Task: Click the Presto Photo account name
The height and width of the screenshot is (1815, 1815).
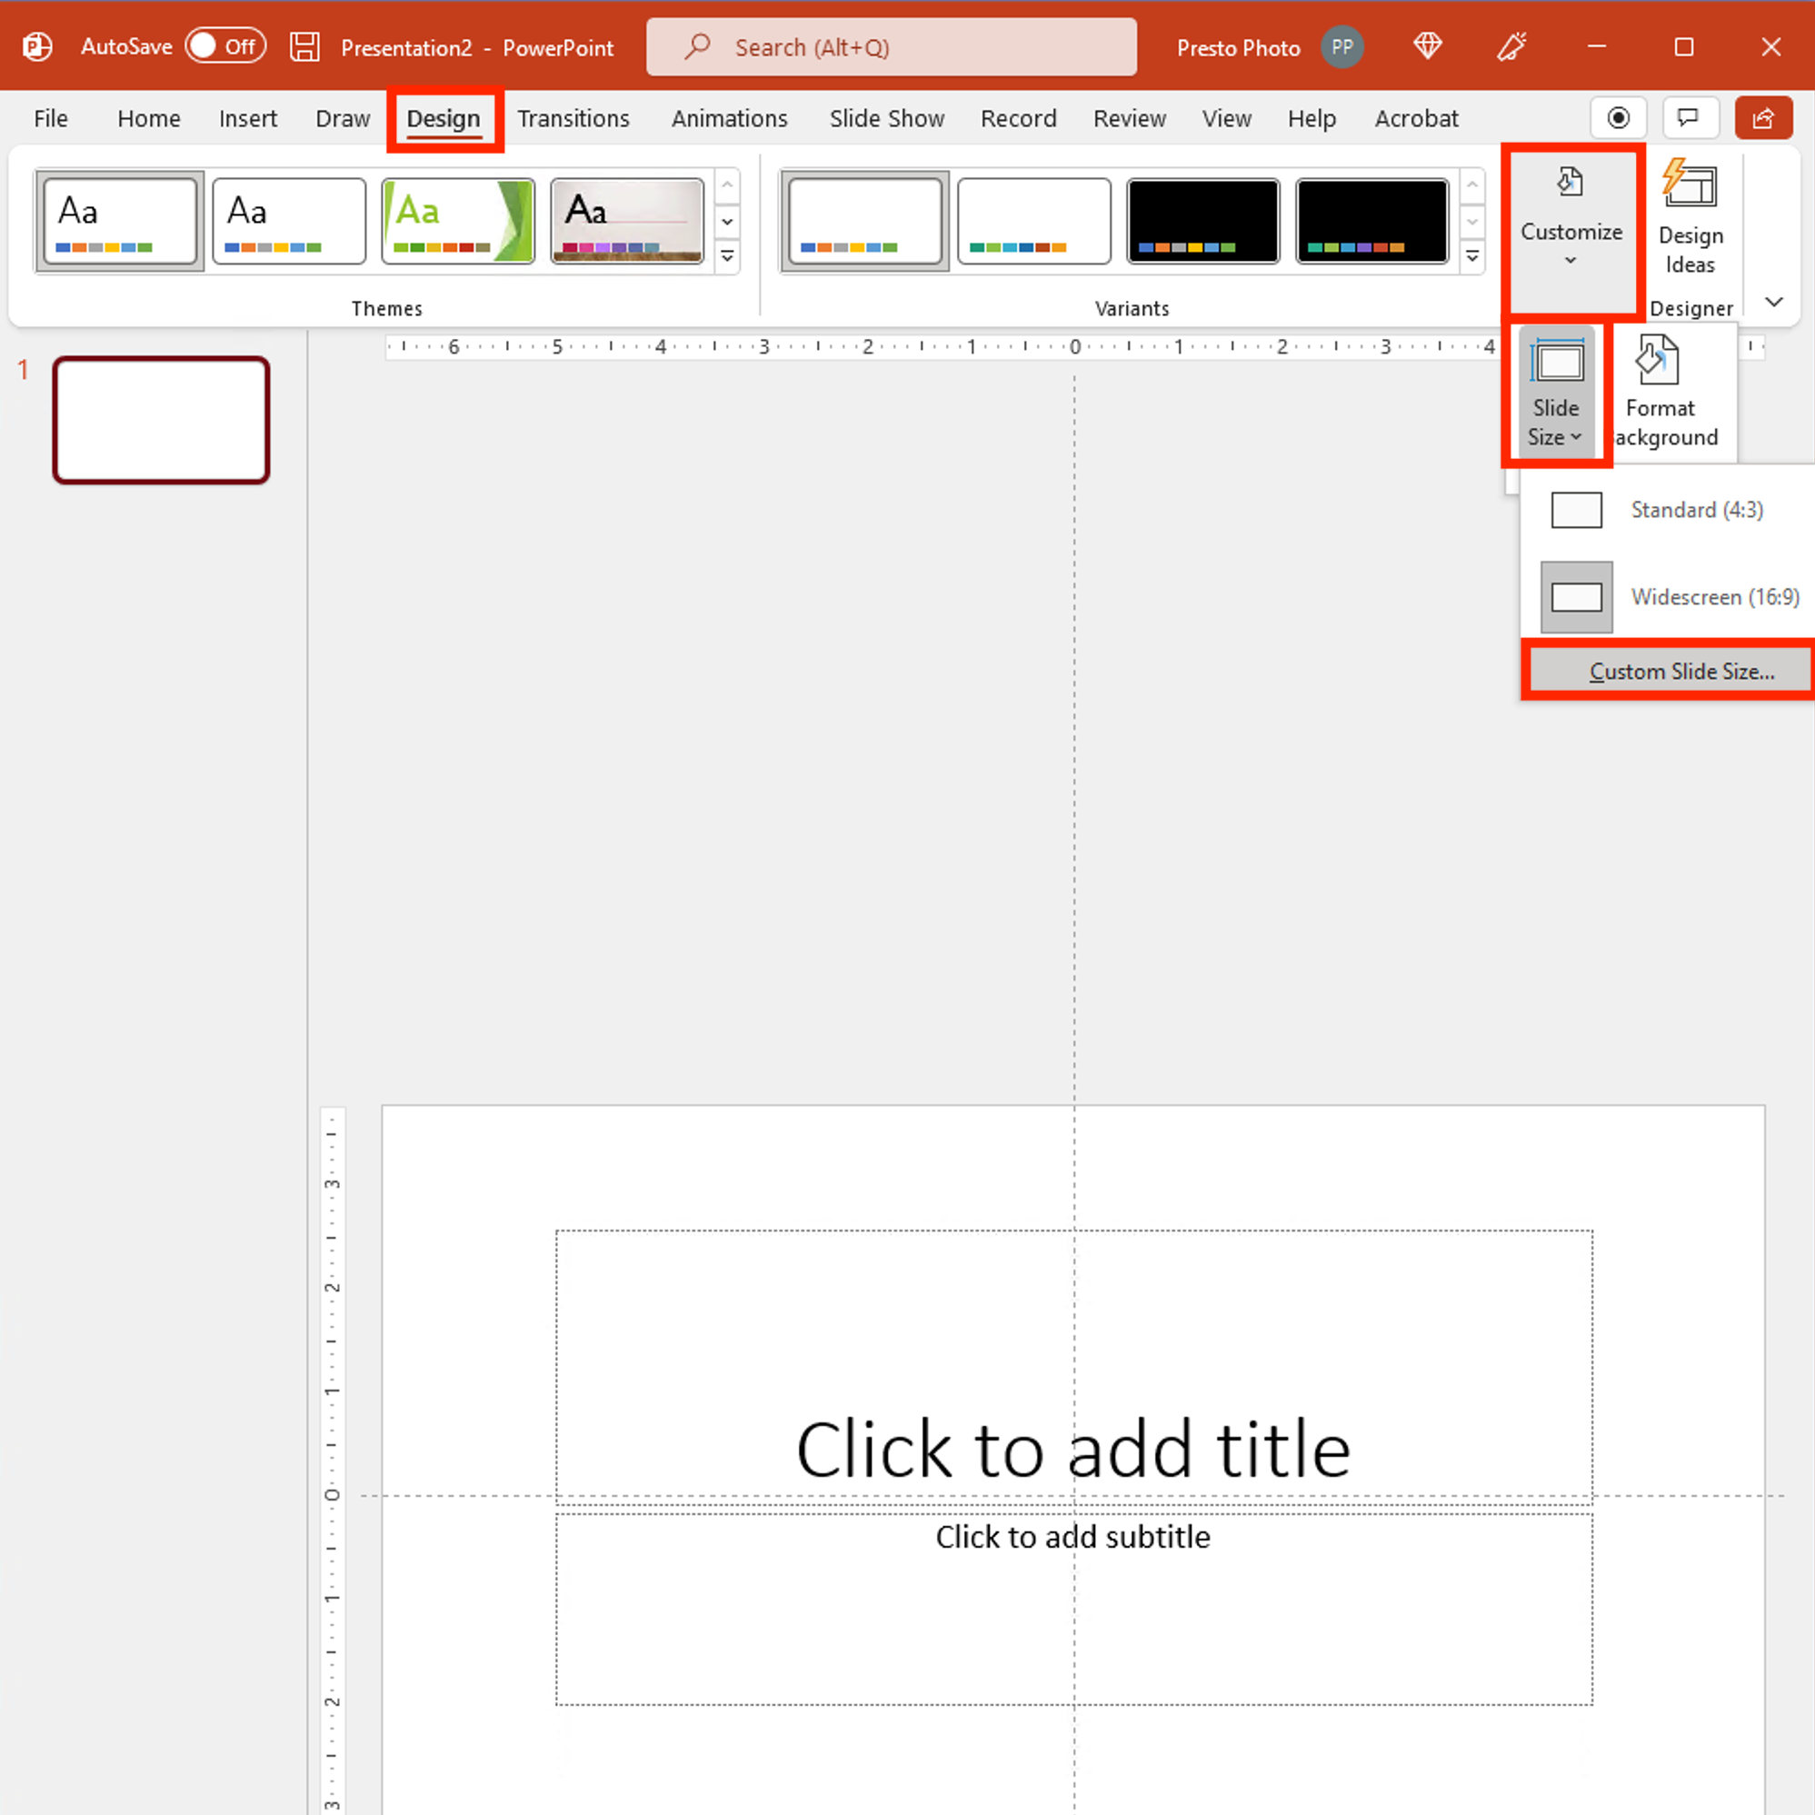Action: (1238, 46)
